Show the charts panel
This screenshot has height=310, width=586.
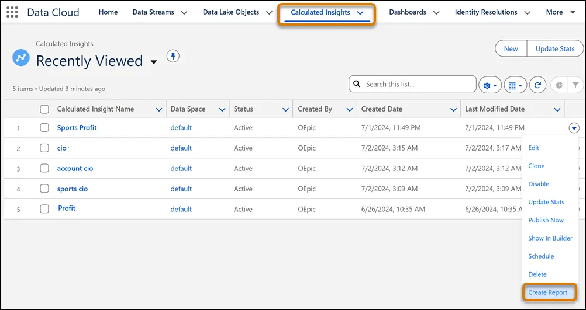pos(559,85)
